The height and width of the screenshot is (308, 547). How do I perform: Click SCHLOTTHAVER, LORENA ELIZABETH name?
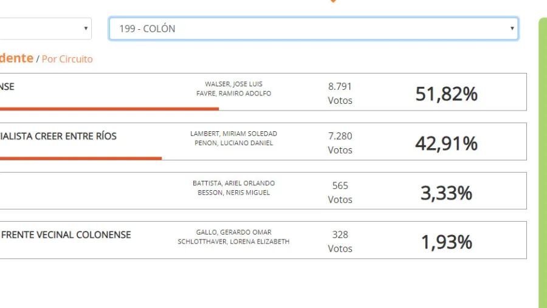tap(233, 242)
